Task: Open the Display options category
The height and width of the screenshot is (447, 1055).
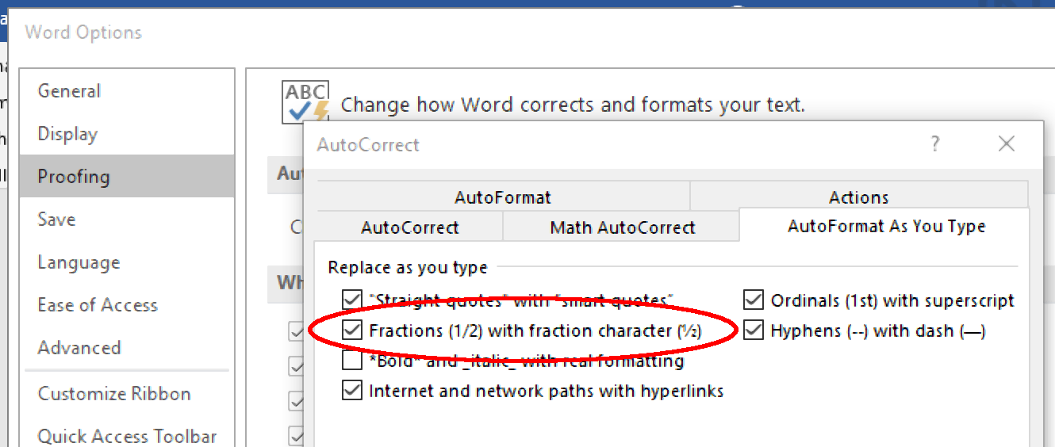Action: (x=67, y=134)
